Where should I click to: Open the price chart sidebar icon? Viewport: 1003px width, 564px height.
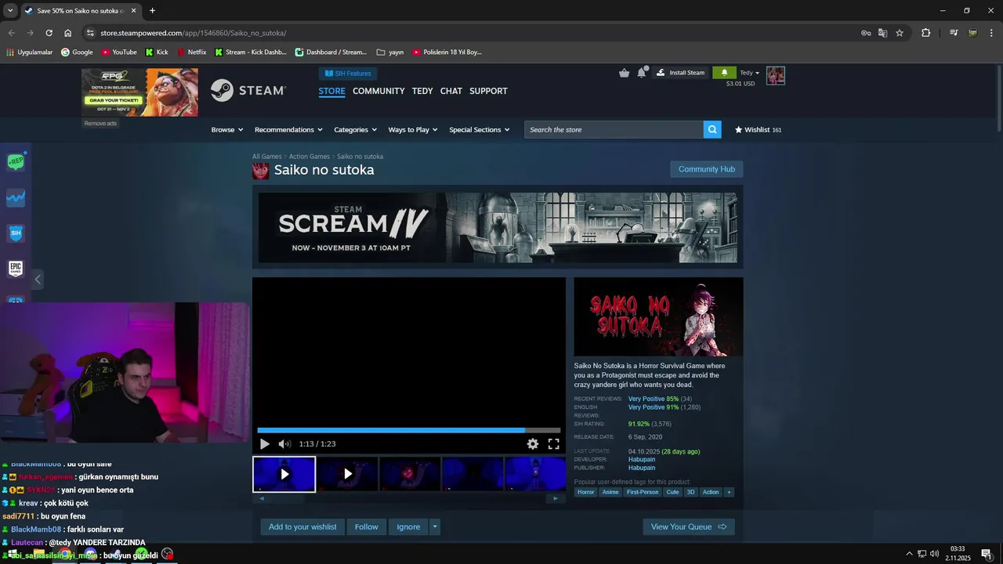(16, 198)
